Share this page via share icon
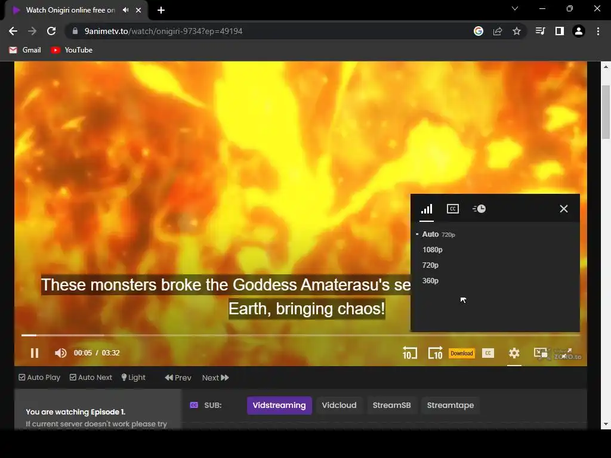Image resolution: width=611 pixels, height=458 pixels. pos(498,31)
